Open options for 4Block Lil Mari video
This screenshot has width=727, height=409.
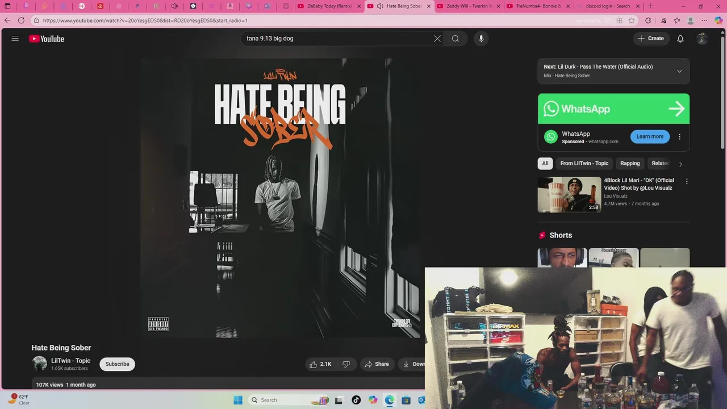[687, 182]
